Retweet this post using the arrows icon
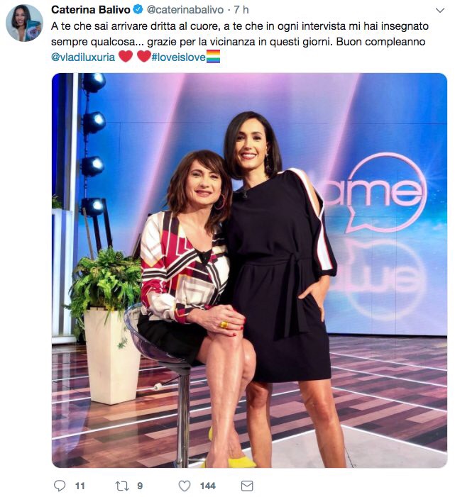The height and width of the screenshot is (497, 455). [x=122, y=486]
